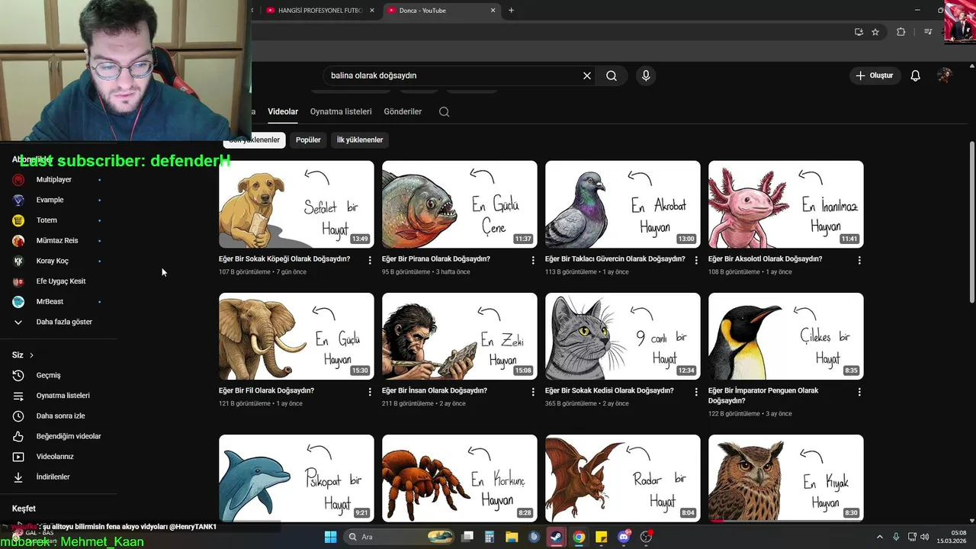This screenshot has width=976, height=549.
Task: Open the notifications bell
Action: [916, 75]
